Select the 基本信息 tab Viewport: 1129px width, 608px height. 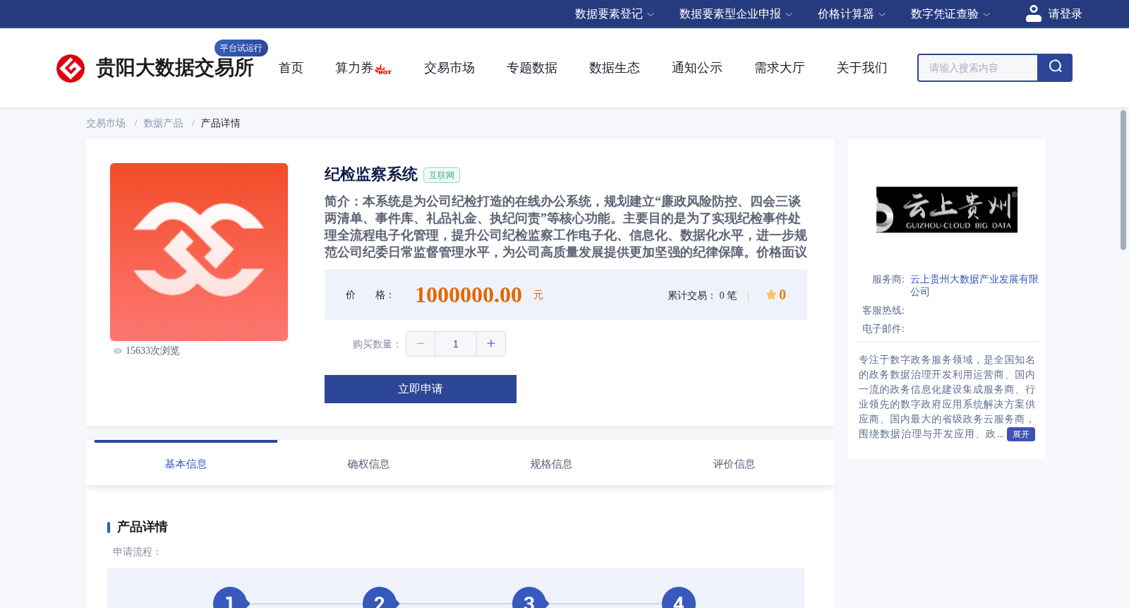point(186,464)
